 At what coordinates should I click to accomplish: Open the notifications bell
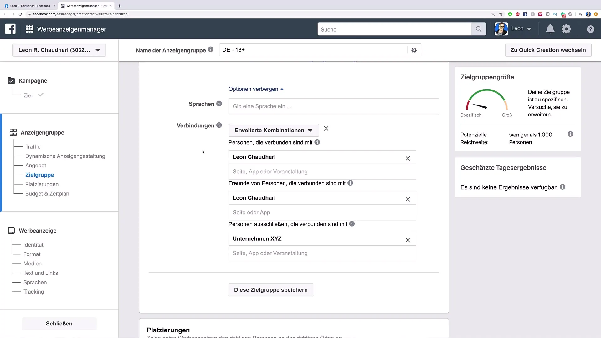550,29
